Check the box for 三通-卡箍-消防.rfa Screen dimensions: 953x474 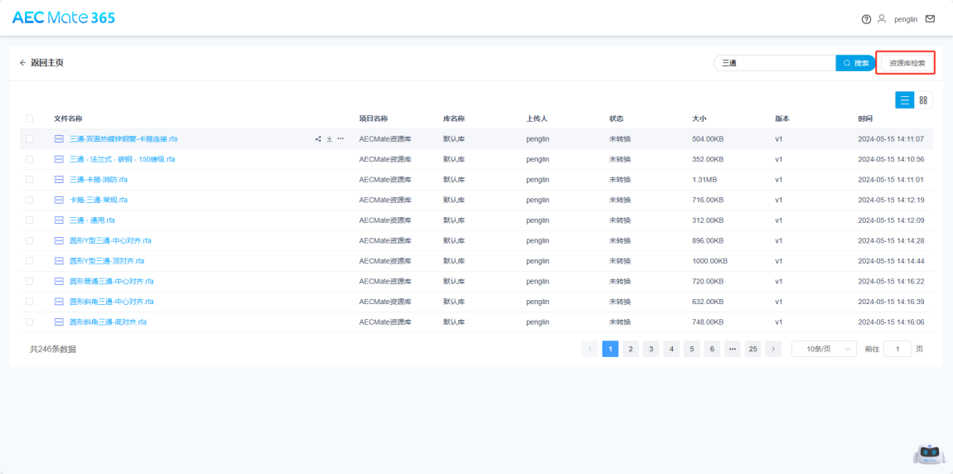30,179
